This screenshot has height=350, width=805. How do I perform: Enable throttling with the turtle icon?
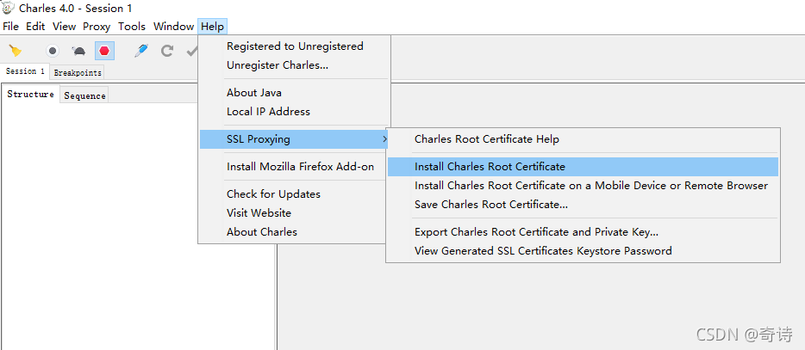[78, 52]
